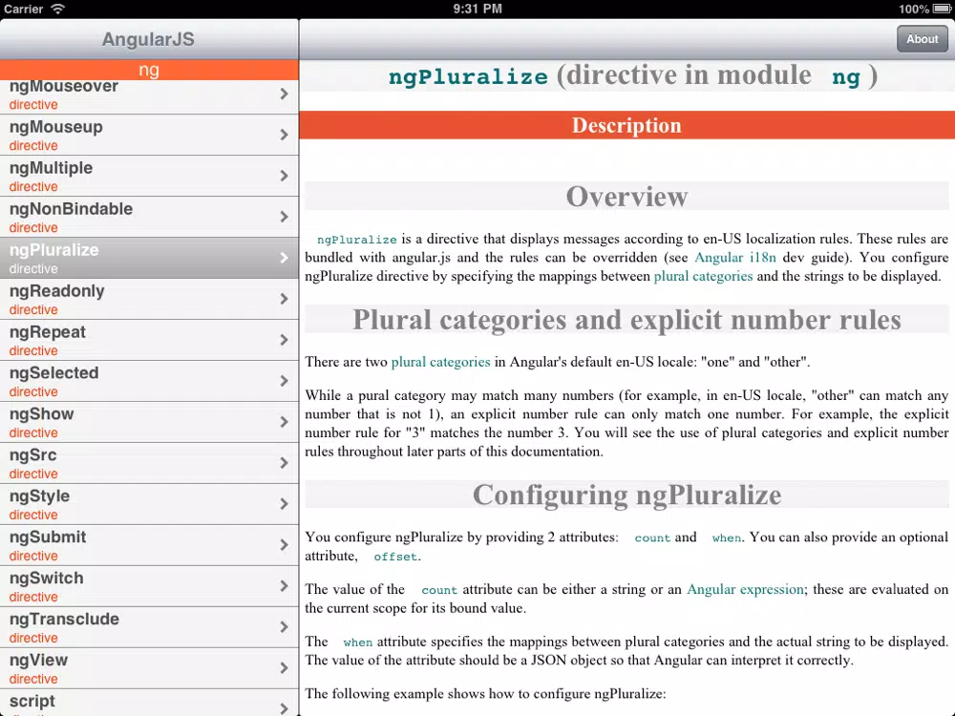The image size is (955, 716).
Task: Click the ngView chevron icon
Action: (x=284, y=668)
